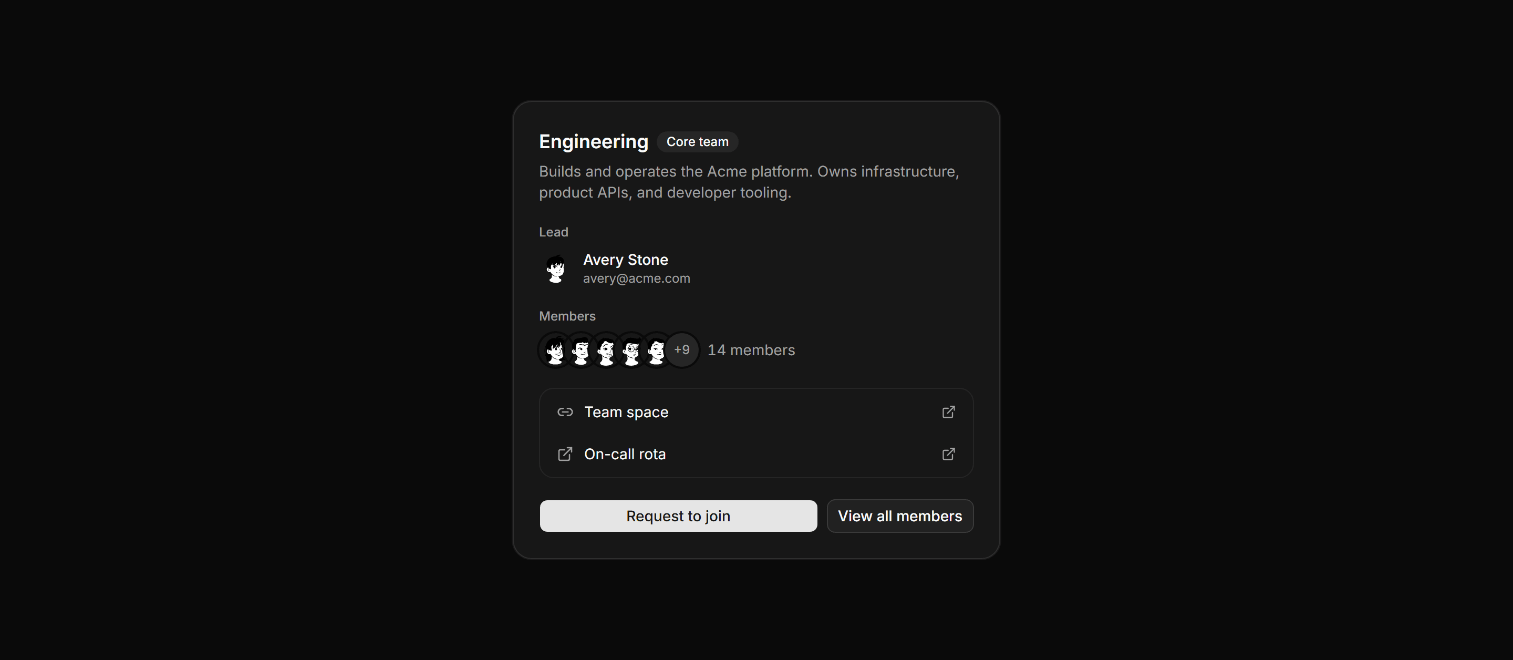This screenshot has width=1513, height=660.
Task: Select the +9 more members badge
Action: [681, 349]
